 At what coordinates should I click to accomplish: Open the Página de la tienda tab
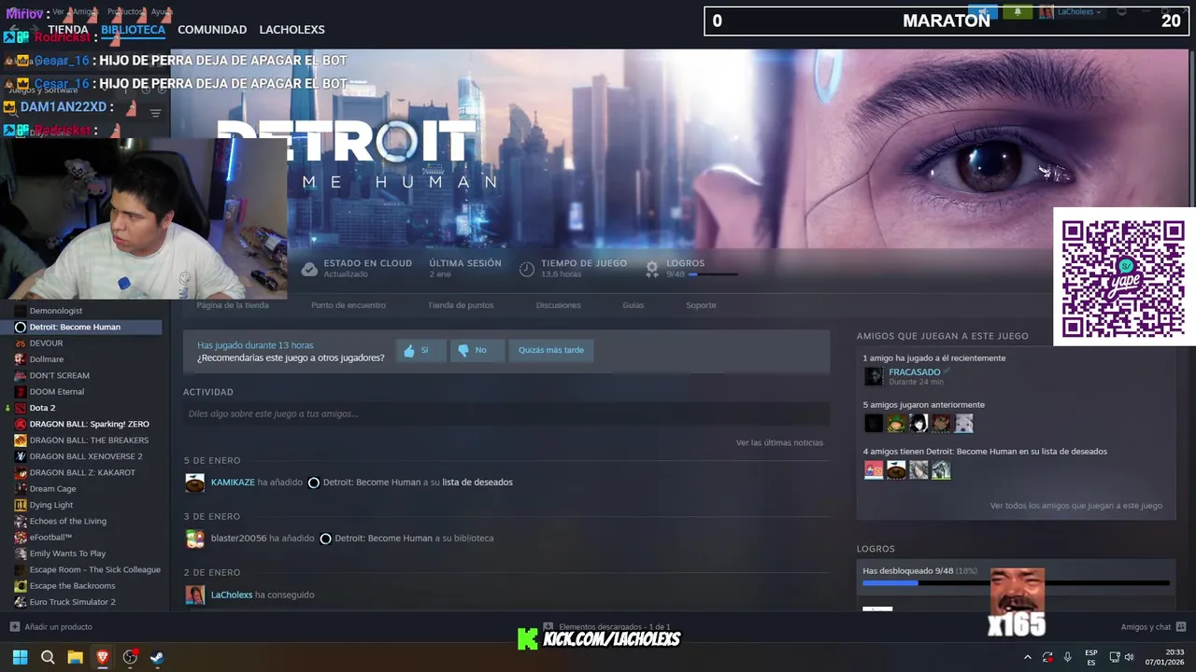point(233,305)
